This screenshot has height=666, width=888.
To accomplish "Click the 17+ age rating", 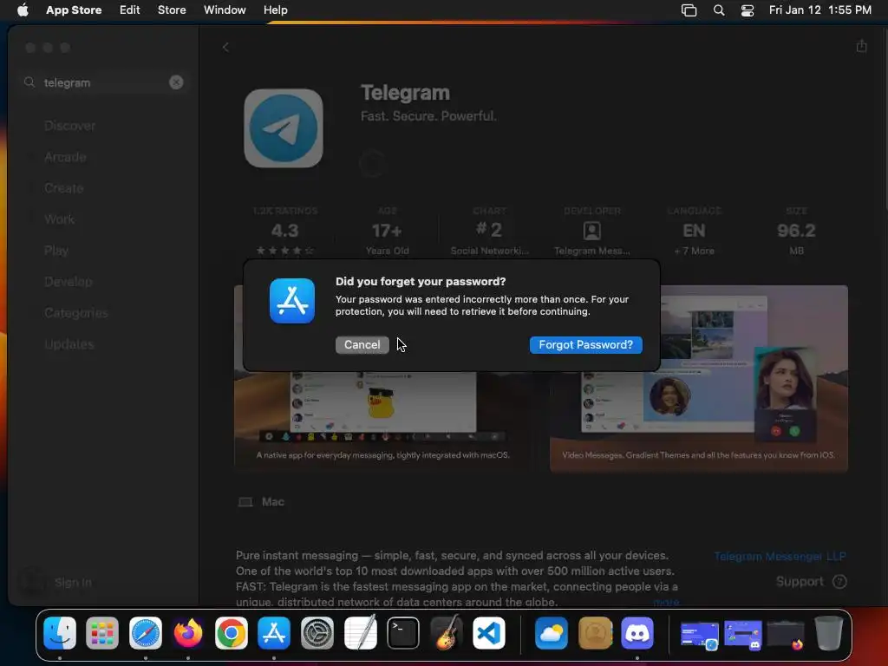I will 387,231.
